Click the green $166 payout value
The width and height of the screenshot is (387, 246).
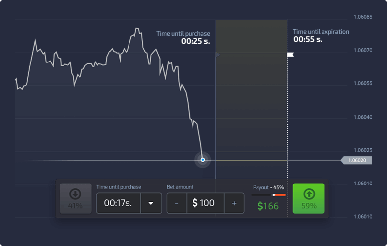pyautogui.click(x=268, y=206)
